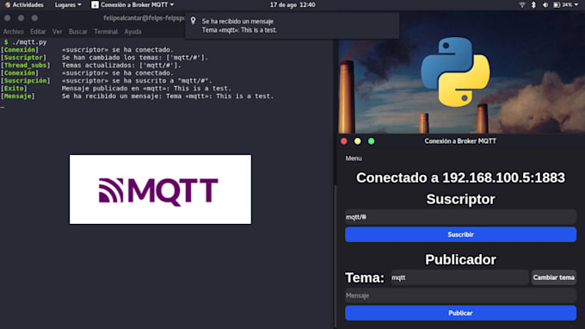The width and height of the screenshot is (585, 329).
Task: Click the 'Conexión a Broker MQTT' window title
Action: click(460, 141)
